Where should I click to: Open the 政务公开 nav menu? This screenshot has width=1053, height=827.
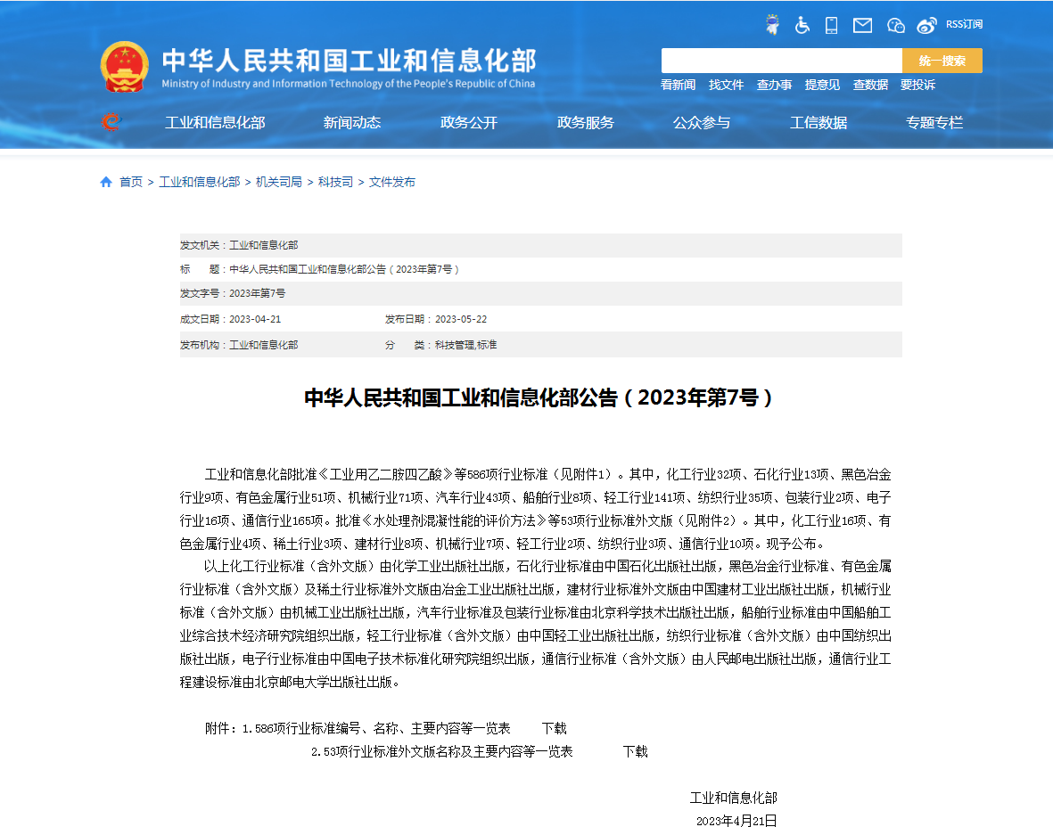coord(469,122)
